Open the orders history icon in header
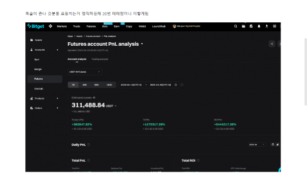 251,26
